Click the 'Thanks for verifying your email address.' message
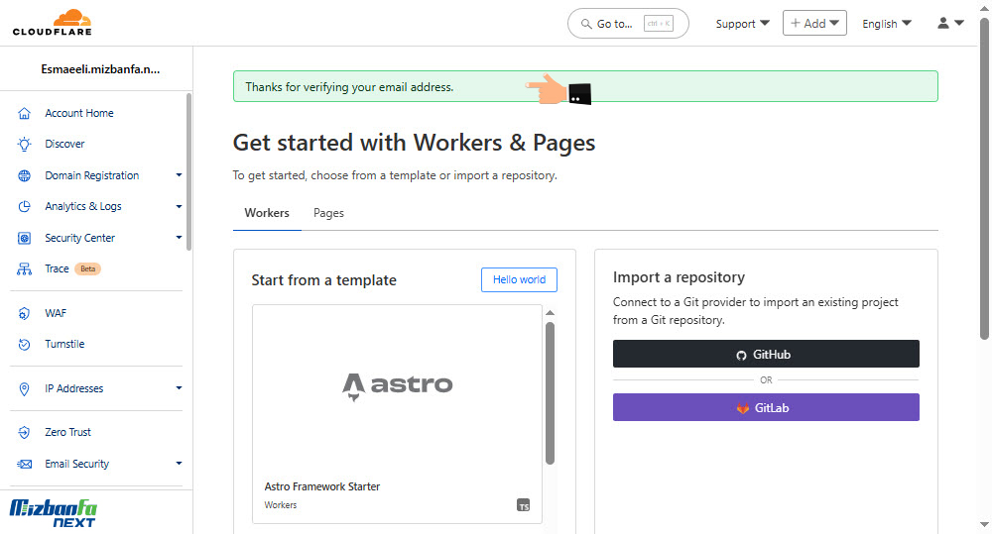This screenshot has width=992, height=534. pyautogui.click(x=349, y=87)
